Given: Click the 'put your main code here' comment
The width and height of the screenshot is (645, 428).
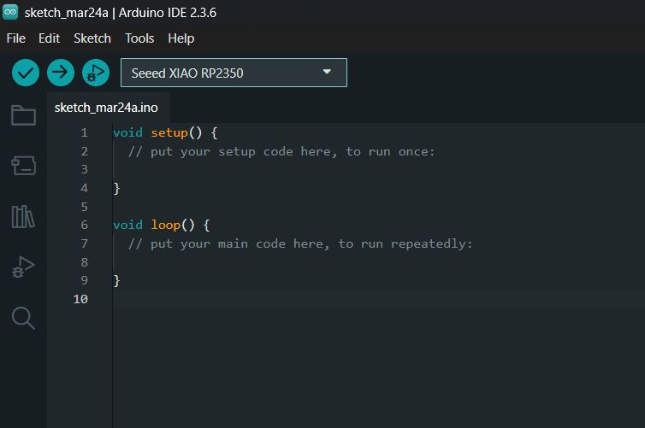Looking at the screenshot, I should [300, 243].
